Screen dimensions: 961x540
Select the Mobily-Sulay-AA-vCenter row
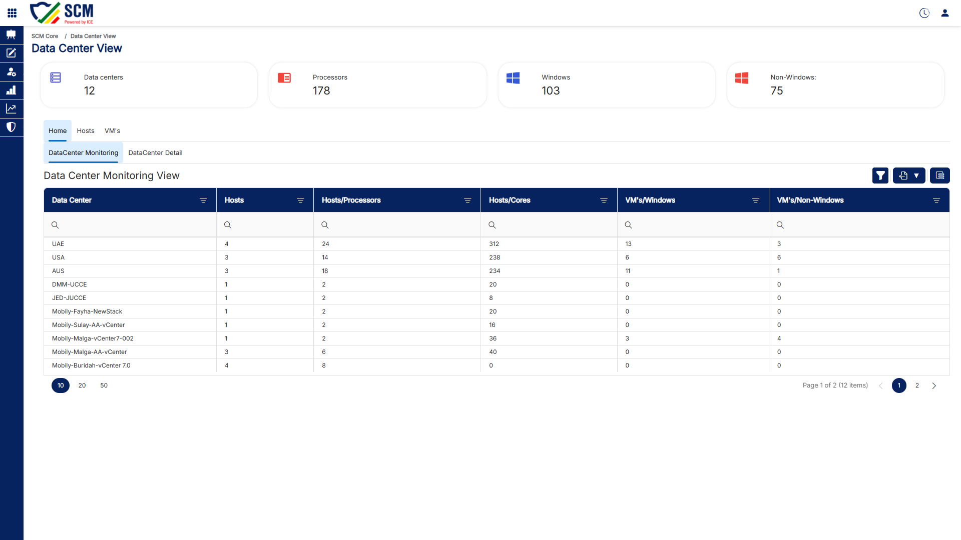click(x=497, y=325)
